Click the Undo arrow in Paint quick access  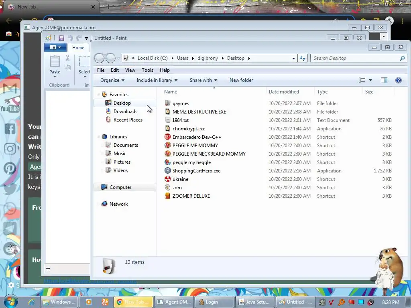point(70,38)
